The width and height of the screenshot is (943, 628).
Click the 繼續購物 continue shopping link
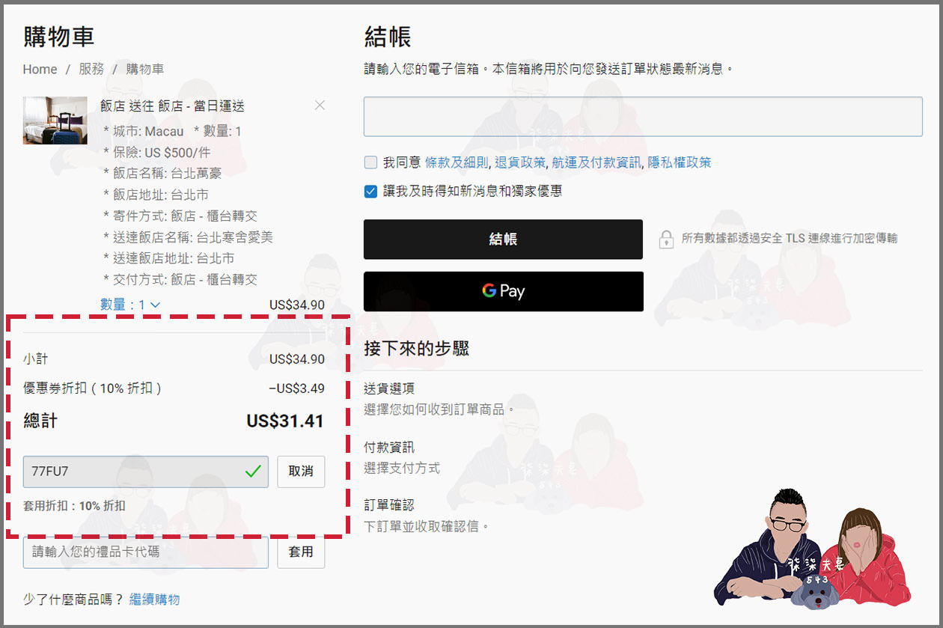154,600
